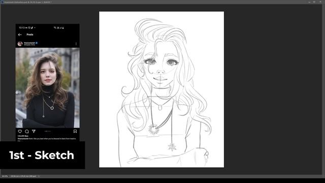Viewport: 325px width, 183px height.
Task: Click the zoom percentage field in status bar
Action: click(x=5, y=176)
